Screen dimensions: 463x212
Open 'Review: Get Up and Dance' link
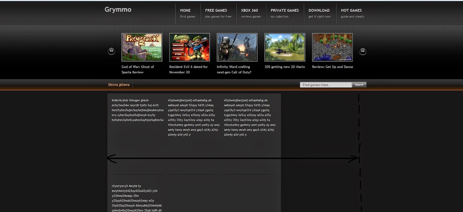tap(332, 67)
